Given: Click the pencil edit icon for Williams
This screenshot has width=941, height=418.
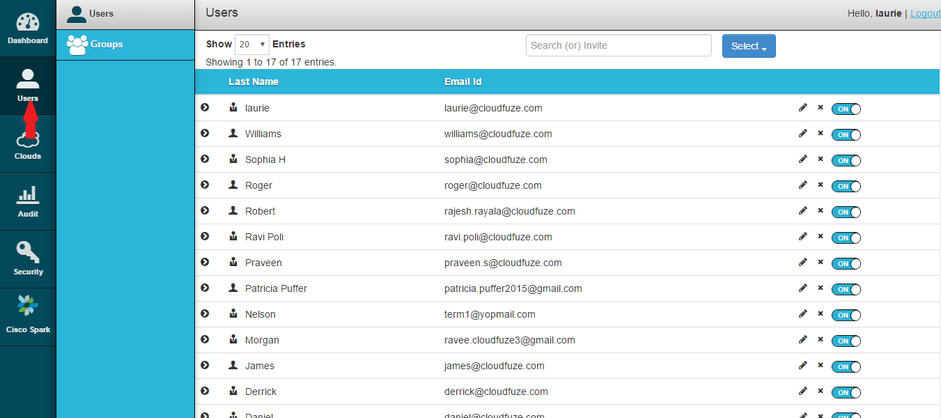Looking at the screenshot, I should (x=803, y=133).
